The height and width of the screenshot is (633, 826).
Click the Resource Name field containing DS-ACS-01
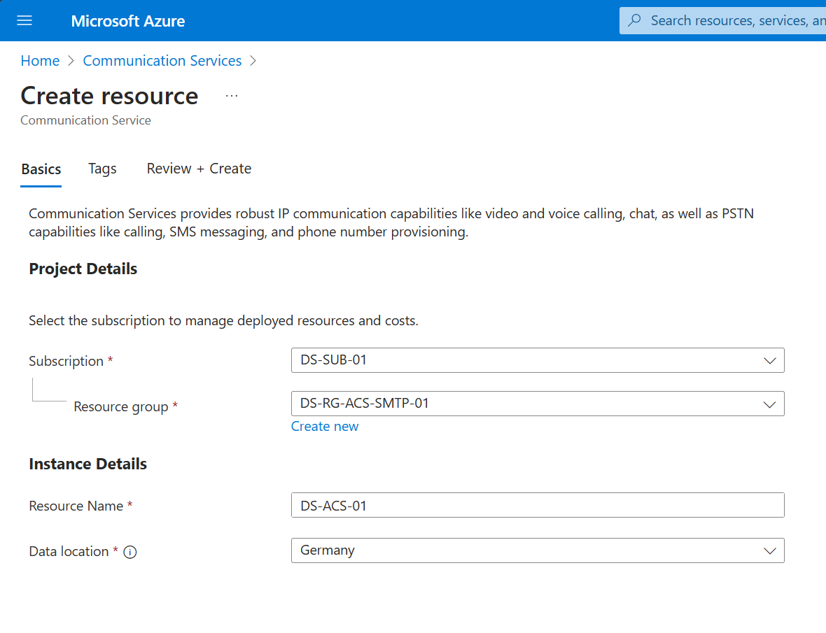537,506
